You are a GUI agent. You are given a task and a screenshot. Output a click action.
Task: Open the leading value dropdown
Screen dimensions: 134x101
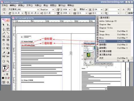[38, 13]
